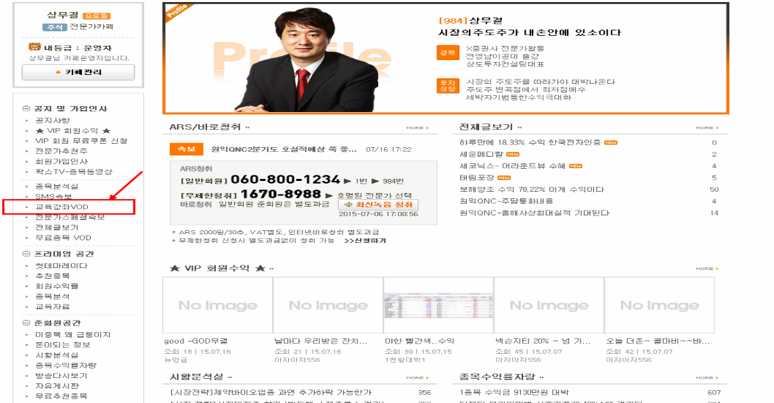Collapse the 준회원공간 section
The width and height of the screenshot is (774, 403).
point(26,323)
